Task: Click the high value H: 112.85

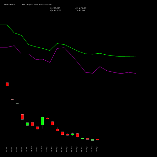Action: 81,8
